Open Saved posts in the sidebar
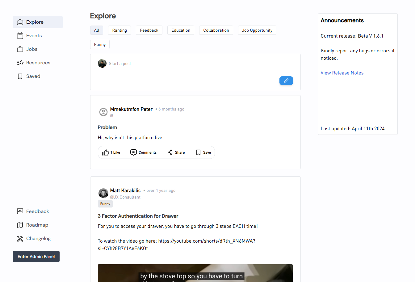This screenshot has height=282, width=415. [x=33, y=76]
